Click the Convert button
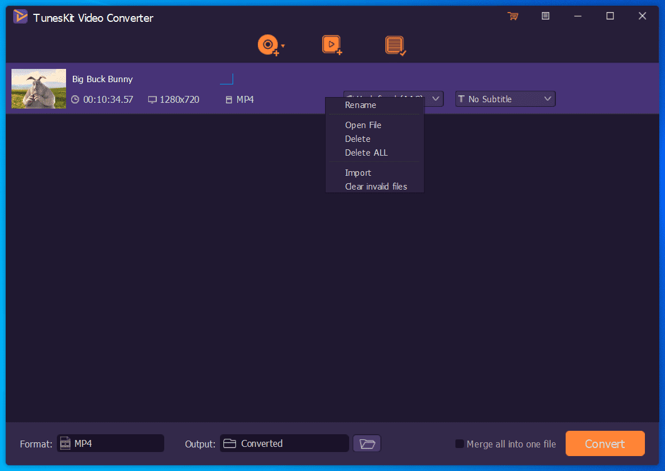This screenshot has height=471, width=665. point(605,444)
